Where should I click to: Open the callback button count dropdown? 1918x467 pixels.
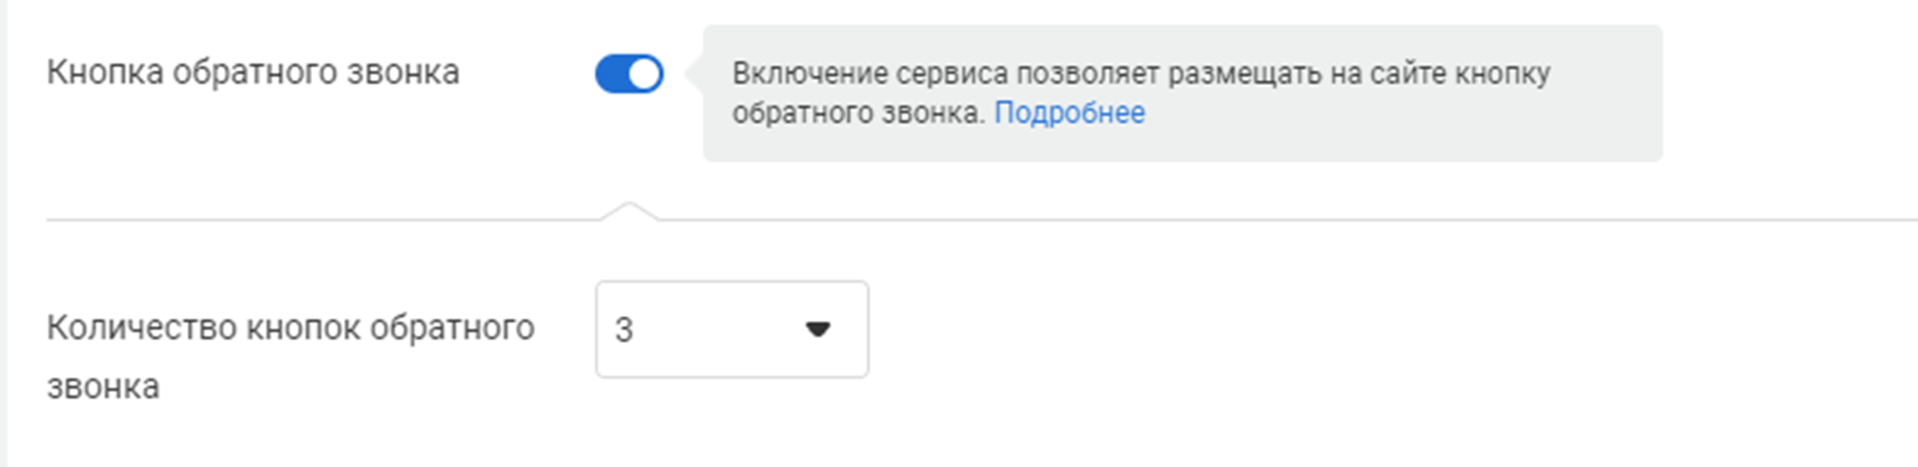[731, 329]
